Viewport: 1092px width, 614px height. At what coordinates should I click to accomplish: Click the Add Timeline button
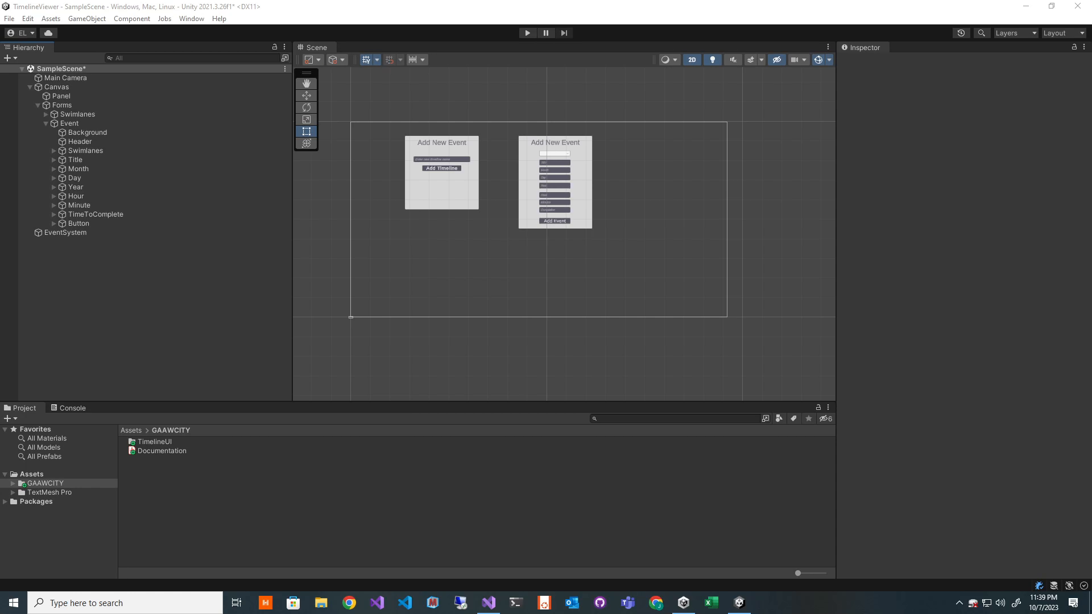[442, 168]
